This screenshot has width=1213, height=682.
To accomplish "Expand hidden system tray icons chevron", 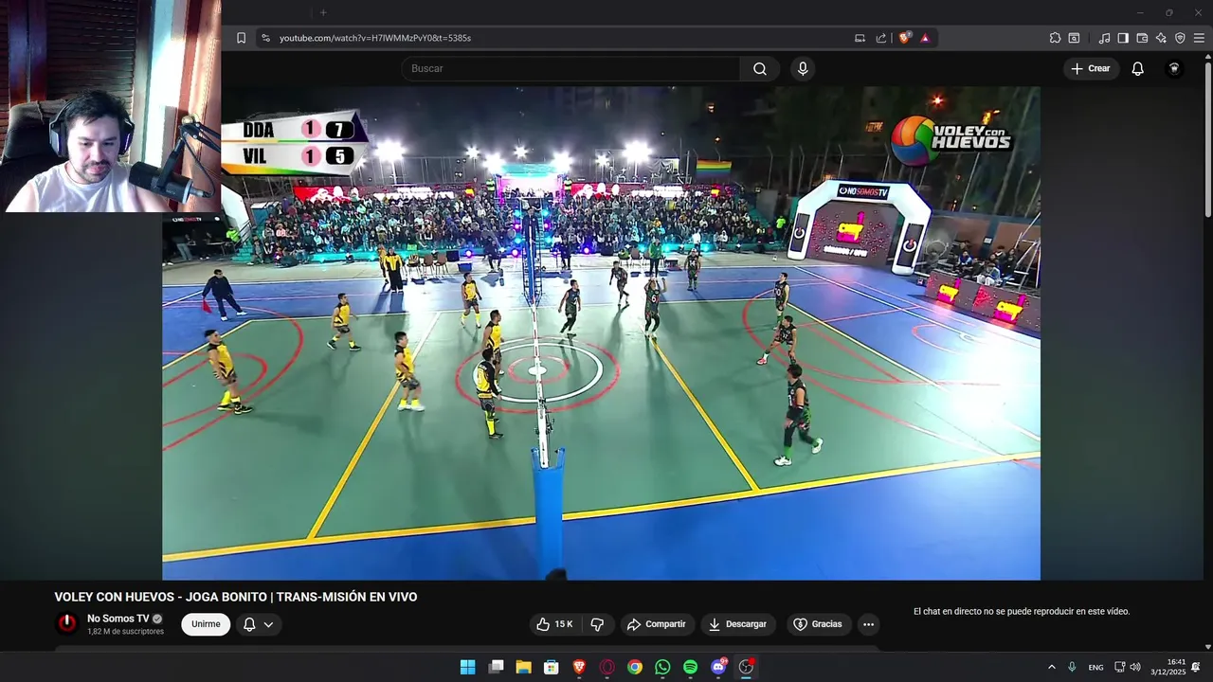I will (1051, 667).
